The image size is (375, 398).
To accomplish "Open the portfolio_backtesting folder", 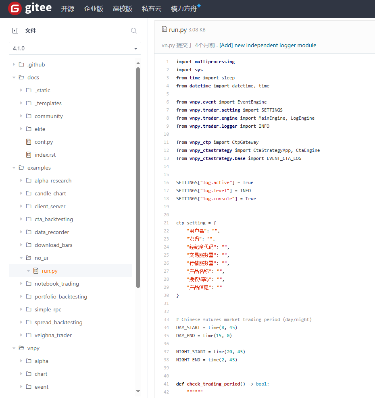I will point(61,296).
